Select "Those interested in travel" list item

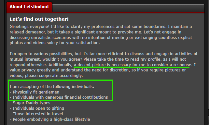point(36,114)
